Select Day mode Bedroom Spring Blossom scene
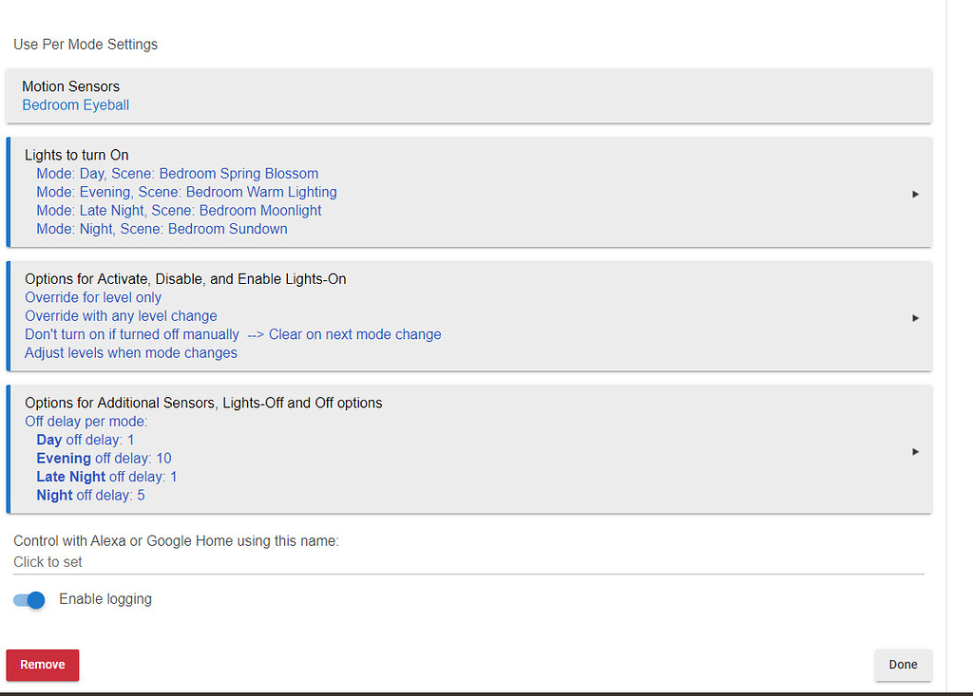This screenshot has height=696, width=973. (178, 174)
